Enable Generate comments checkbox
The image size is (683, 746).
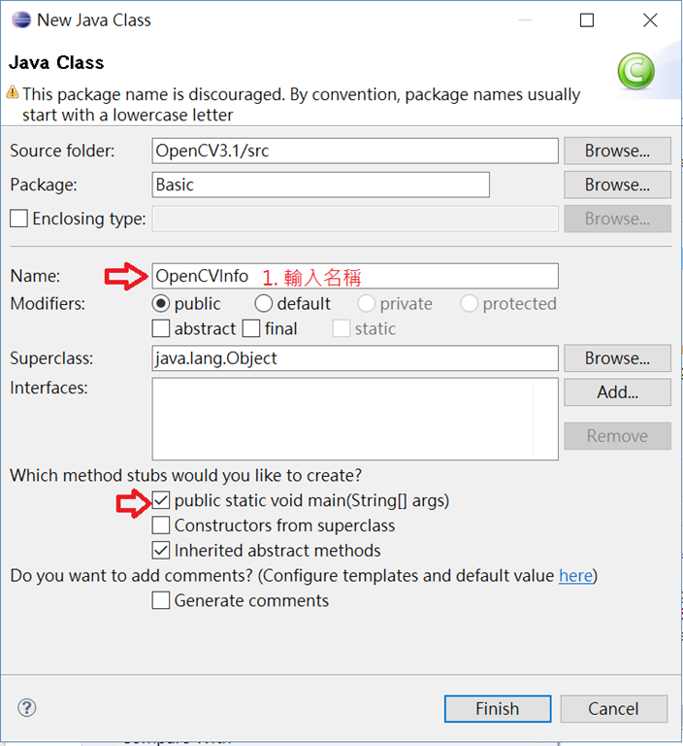[x=161, y=600]
